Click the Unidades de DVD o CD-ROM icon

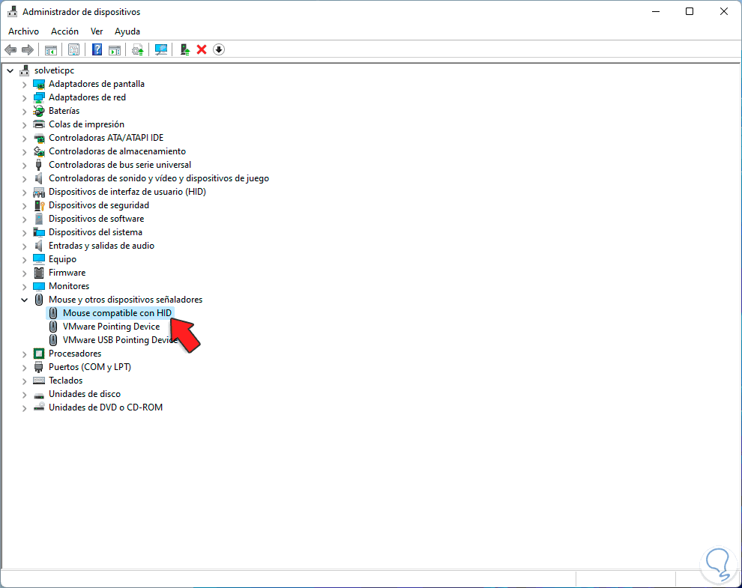tap(39, 407)
